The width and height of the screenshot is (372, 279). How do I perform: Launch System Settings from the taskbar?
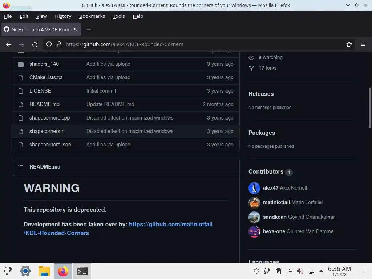point(25,271)
